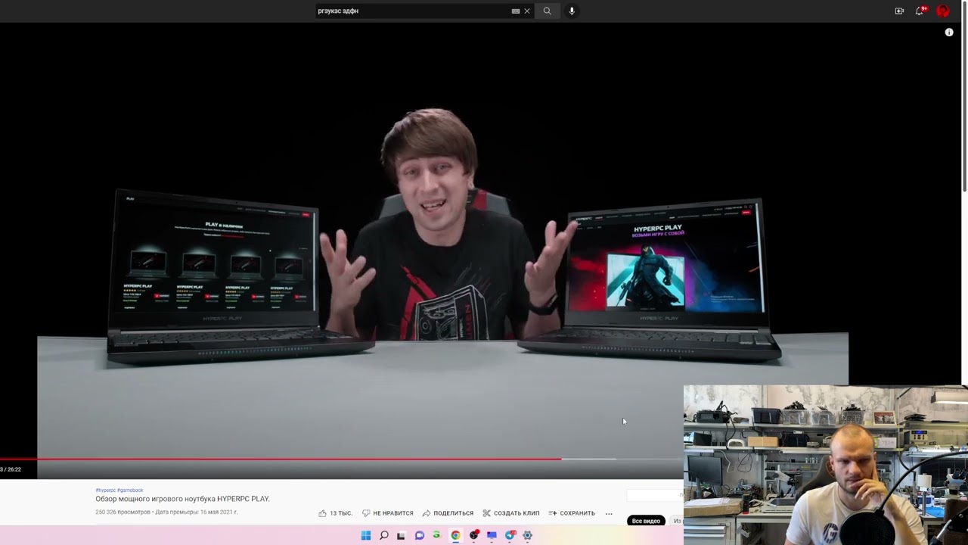Show video info card icon
The width and height of the screenshot is (968, 545).
949,33
